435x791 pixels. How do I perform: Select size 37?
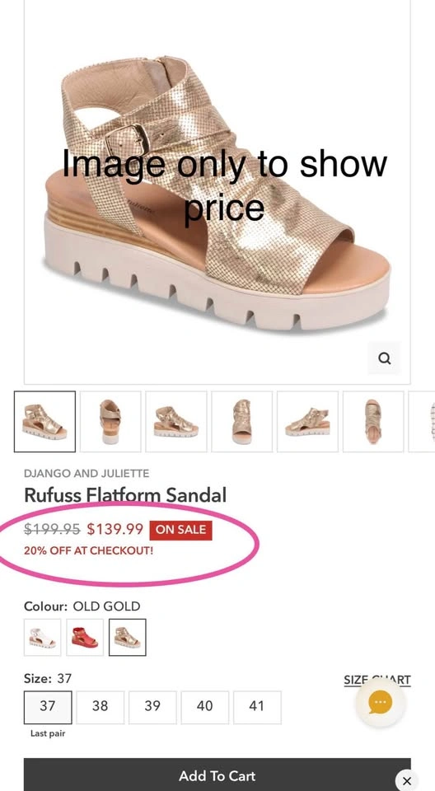[x=48, y=707]
